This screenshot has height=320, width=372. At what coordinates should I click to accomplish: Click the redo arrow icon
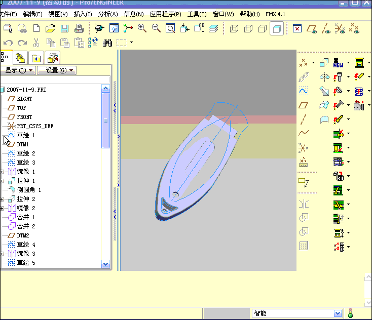[x=22, y=43]
